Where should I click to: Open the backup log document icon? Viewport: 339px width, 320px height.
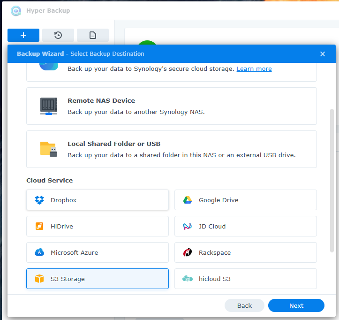point(93,35)
